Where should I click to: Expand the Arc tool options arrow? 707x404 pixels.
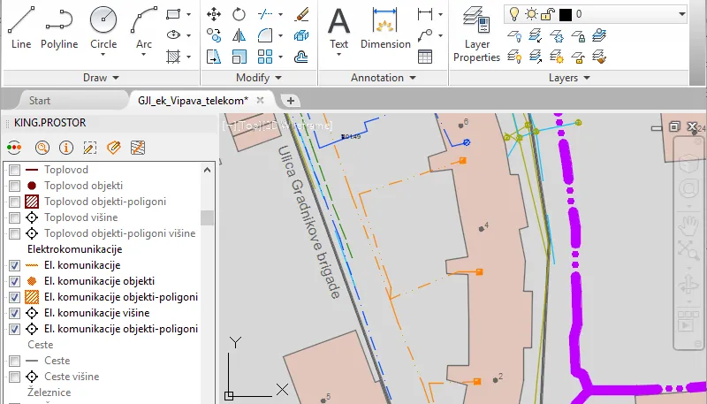(x=144, y=55)
